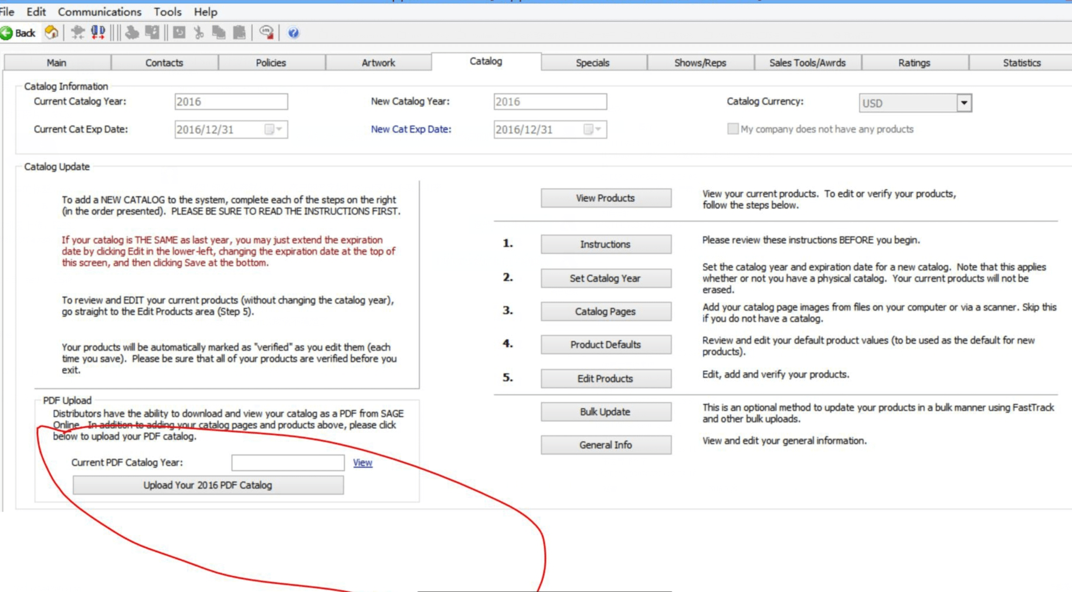Switch to the Sales Tools/Awrds tab
Viewport: 1072px width, 592px height.
coord(808,63)
